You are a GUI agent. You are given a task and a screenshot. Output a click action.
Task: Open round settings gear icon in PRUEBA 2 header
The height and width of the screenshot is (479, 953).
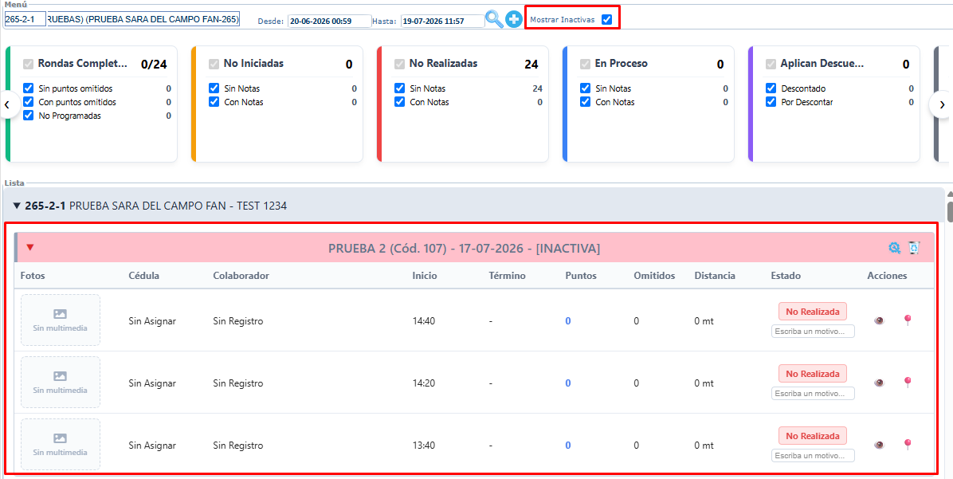tap(894, 247)
